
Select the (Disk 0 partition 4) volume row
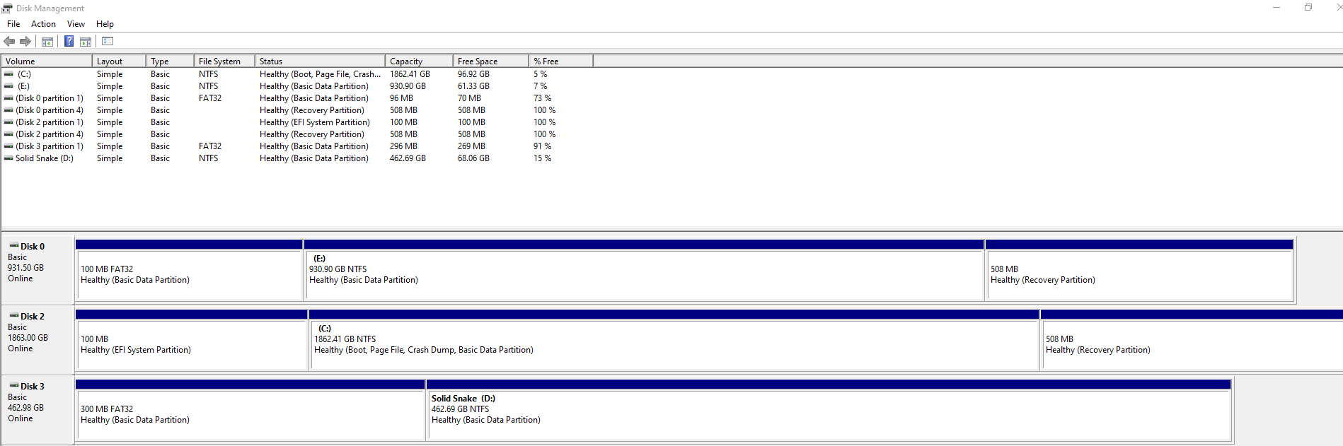(297, 110)
